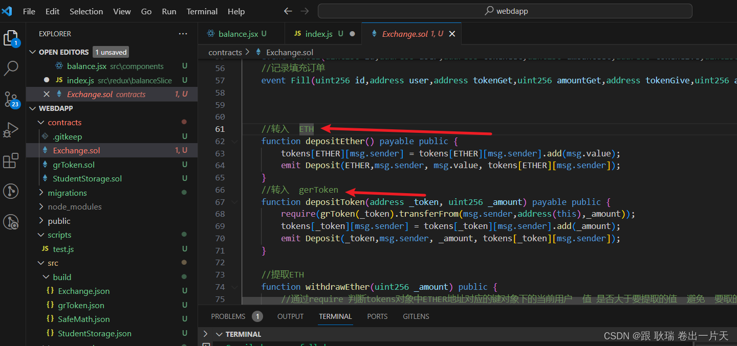The width and height of the screenshot is (737, 346).
Task: Open grToken.sol file
Action: tap(112, 165)
